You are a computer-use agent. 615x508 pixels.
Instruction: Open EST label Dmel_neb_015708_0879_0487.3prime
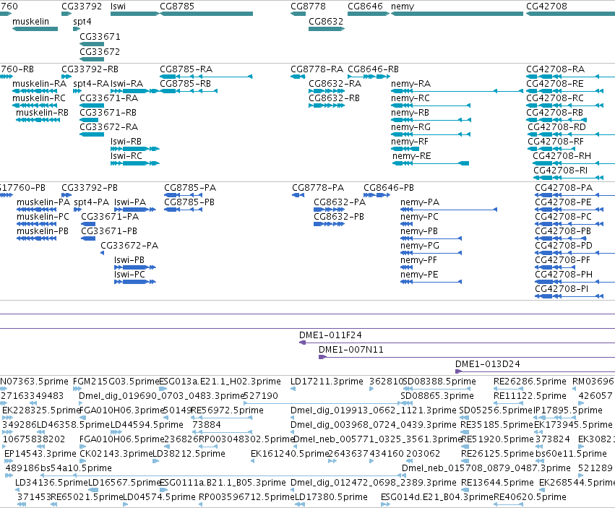pos(486,468)
